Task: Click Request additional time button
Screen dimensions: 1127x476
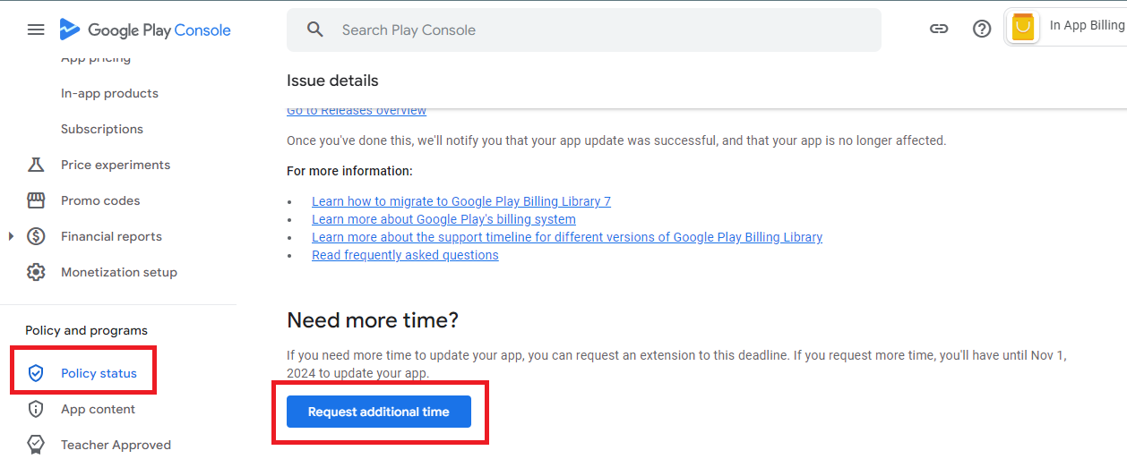Action: (x=379, y=412)
